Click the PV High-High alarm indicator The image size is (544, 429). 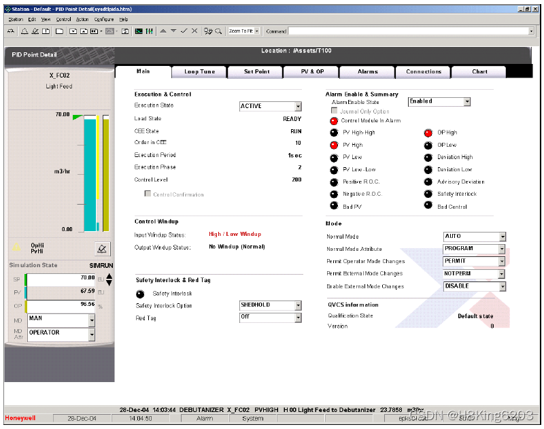(334, 133)
